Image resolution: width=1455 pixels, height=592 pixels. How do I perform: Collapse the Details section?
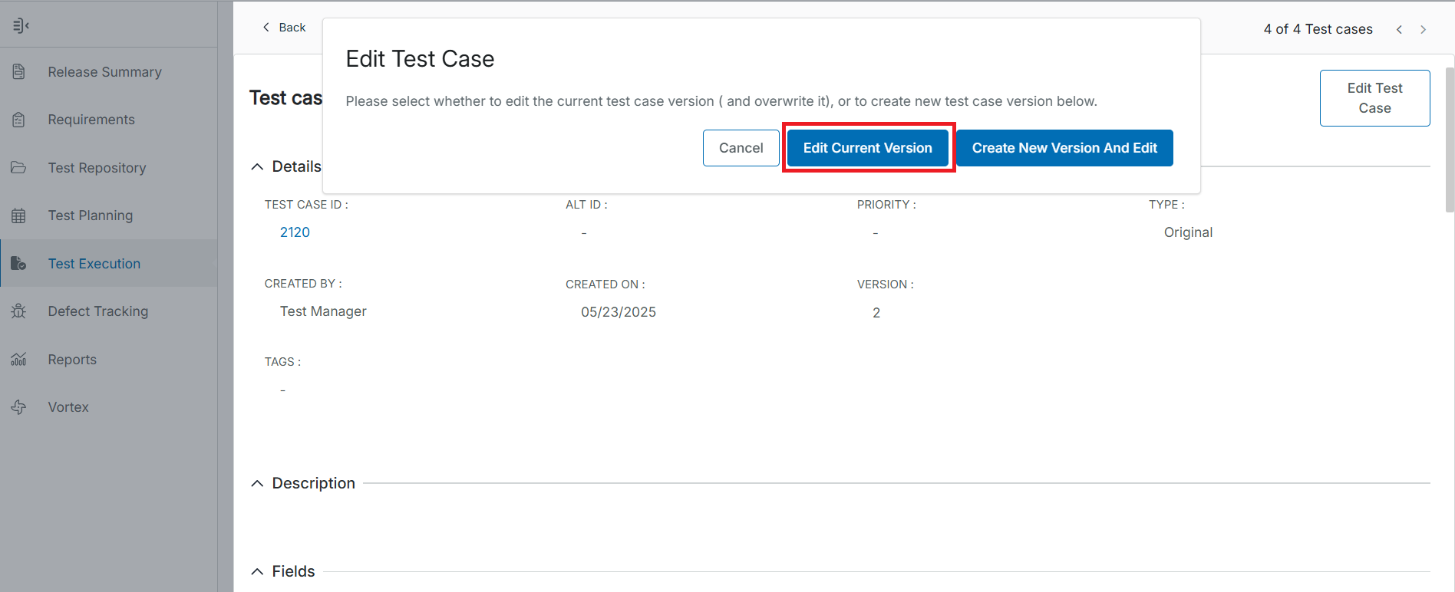pyautogui.click(x=257, y=167)
